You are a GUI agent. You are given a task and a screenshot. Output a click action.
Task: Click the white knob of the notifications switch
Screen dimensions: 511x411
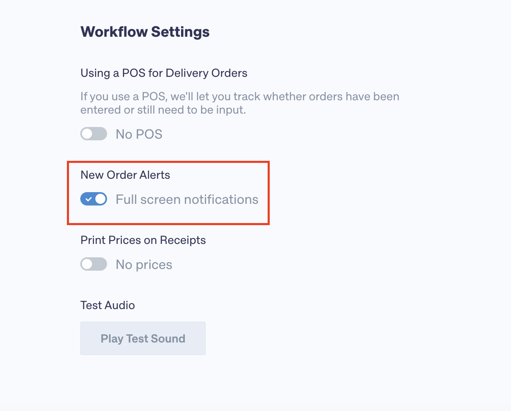pos(100,199)
